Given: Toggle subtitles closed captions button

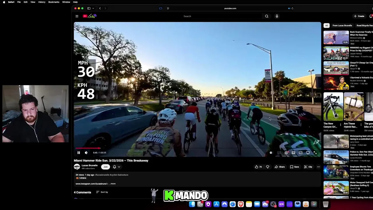Looking at the screenshot, I should tap(279, 153).
